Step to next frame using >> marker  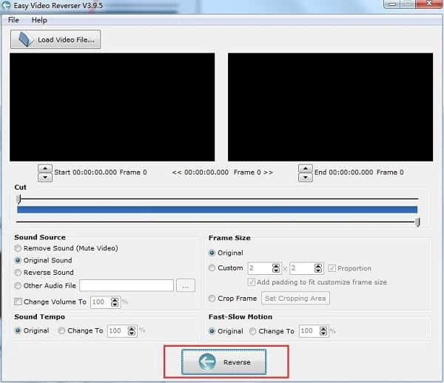(x=268, y=173)
